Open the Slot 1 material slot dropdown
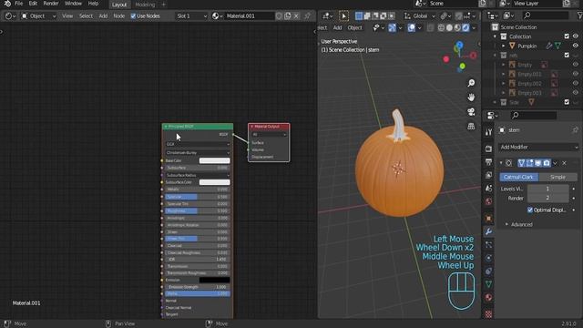Viewport: 583px width, 328px height. (x=191, y=16)
